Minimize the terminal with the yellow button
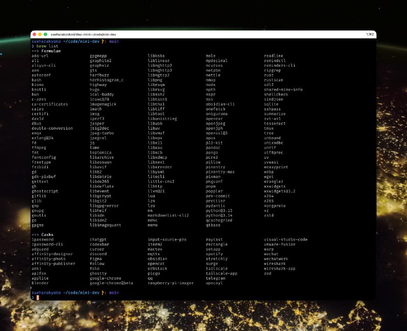The width and height of the screenshot is (407, 331). point(40,34)
